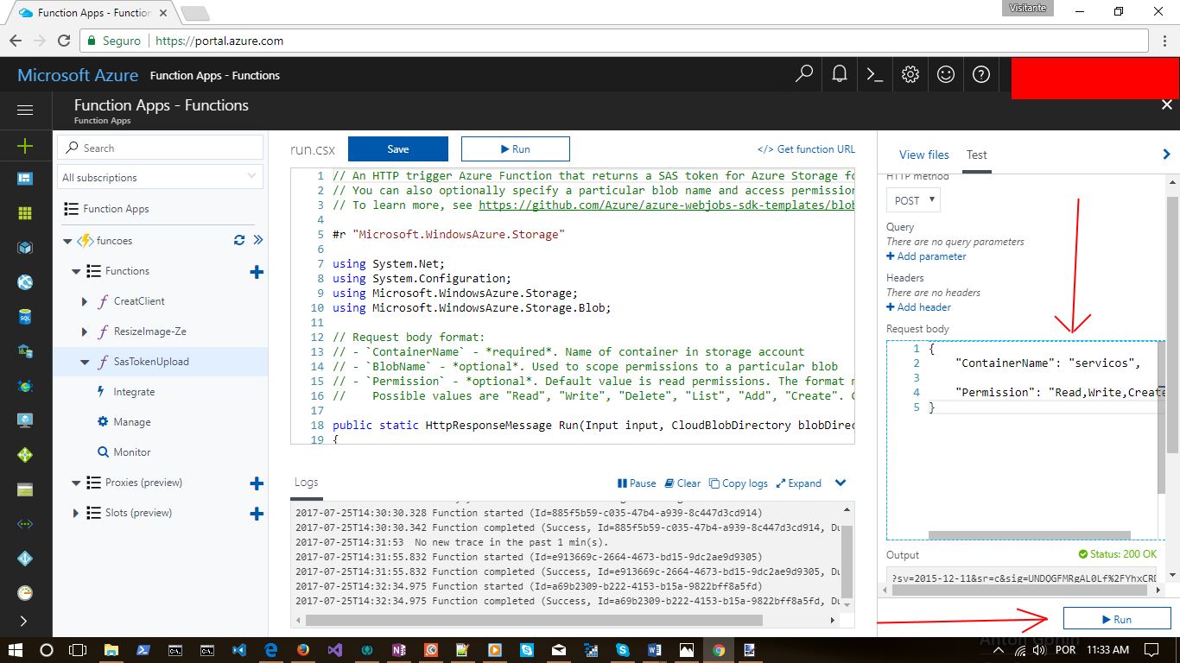Close the Function Apps blade
The height and width of the screenshot is (663, 1180).
pos(1167,104)
